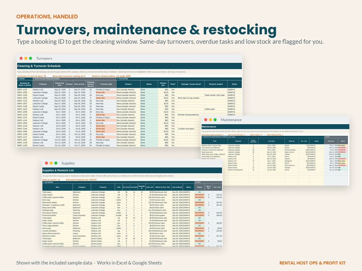Select 'Preventive tasks overdue: 5' summary text
Viewport: 362px width, 271px height.
pyautogui.click(x=212, y=135)
